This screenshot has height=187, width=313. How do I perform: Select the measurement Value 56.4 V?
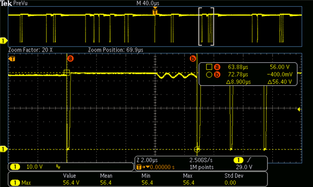point(71,183)
